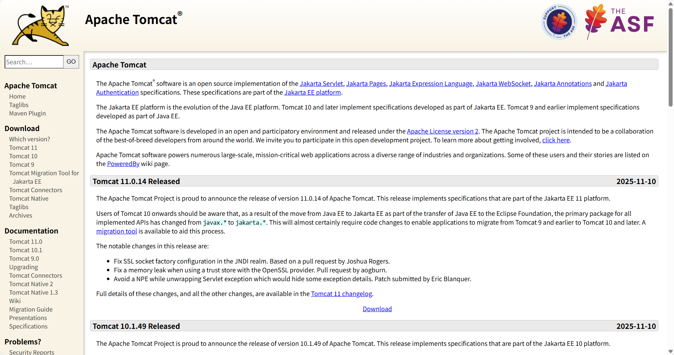Select Tomcat 9 download link
This screenshot has height=355, width=674.
tap(22, 165)
